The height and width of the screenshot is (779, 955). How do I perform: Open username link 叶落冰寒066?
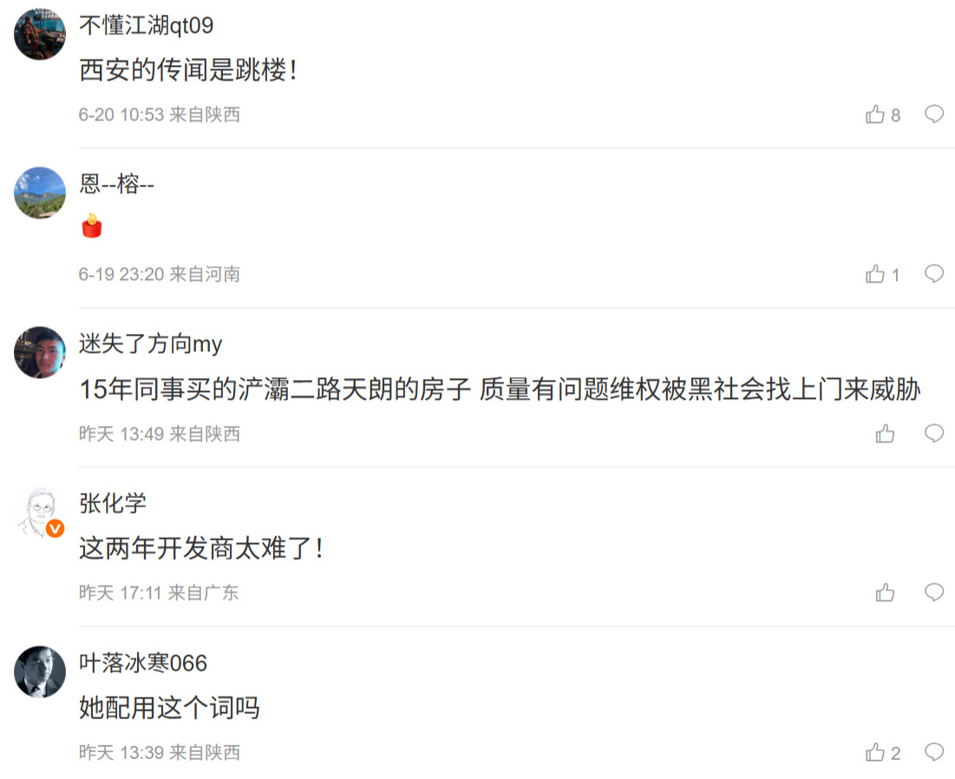(x=143, y=663)
